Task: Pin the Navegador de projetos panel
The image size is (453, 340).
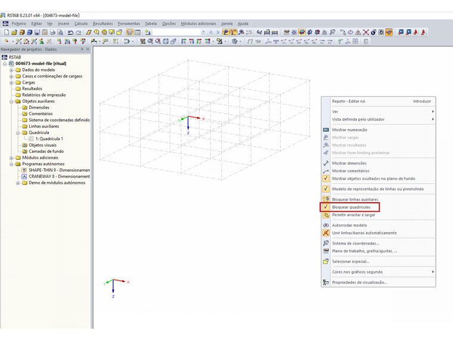Action: click(82, 50)
